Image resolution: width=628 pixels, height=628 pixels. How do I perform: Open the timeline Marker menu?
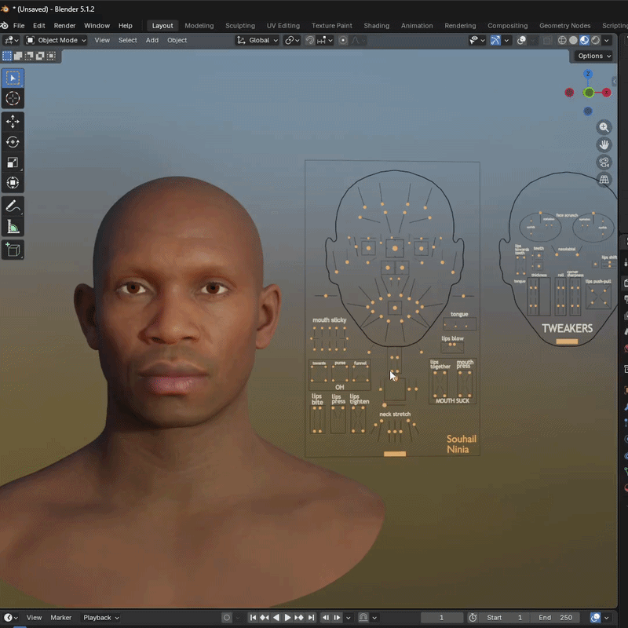tap(61, 618)
